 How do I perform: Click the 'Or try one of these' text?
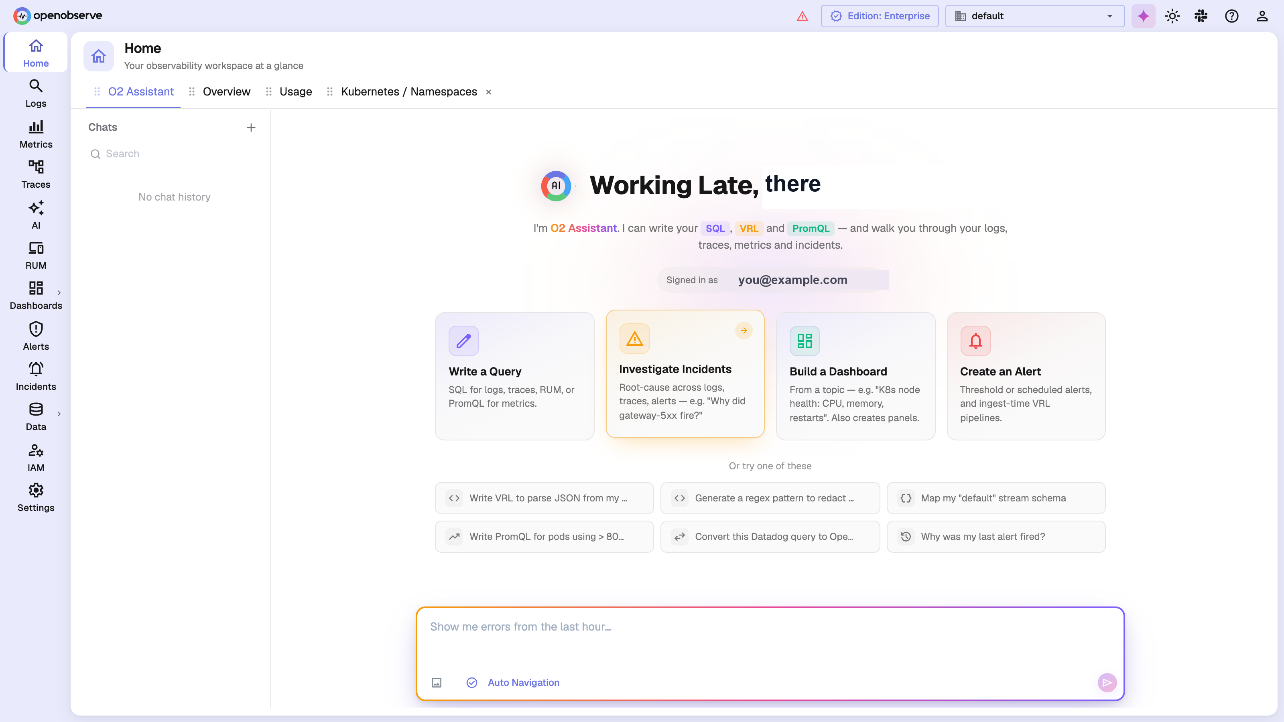click(770, 466)
